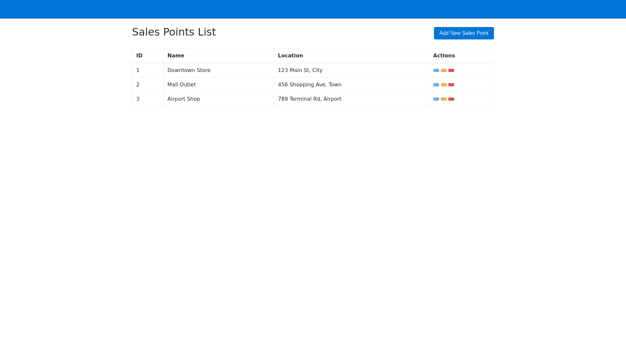
Task: Click the Actions column header
Action: tap(444, 56)
